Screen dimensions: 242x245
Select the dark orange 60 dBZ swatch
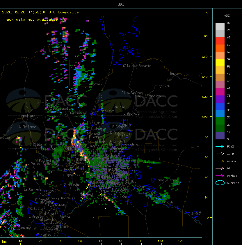(x=220, y=48)
